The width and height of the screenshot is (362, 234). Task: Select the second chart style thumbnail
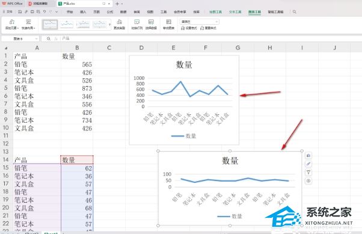pos(67,25)
